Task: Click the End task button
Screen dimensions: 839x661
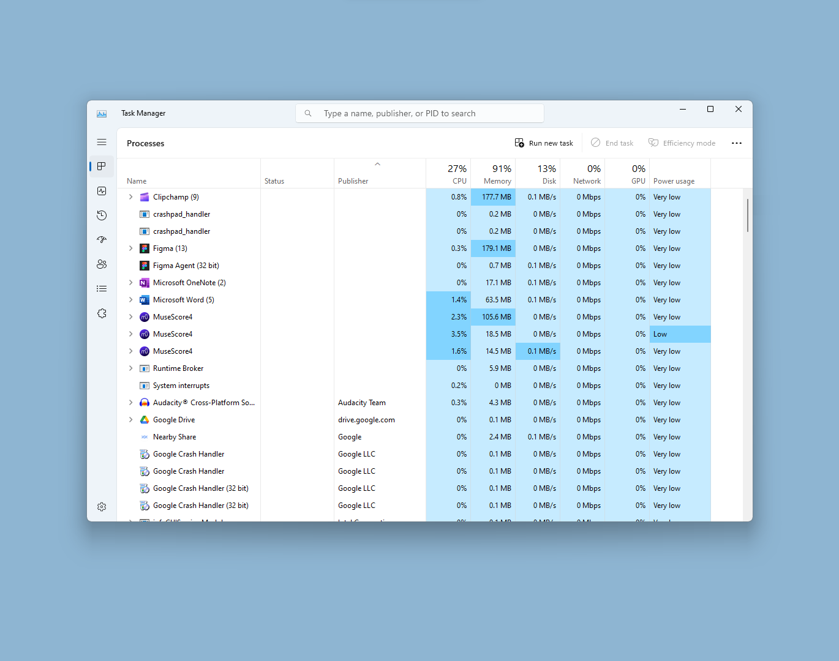Action: click(x=612, y=143)
